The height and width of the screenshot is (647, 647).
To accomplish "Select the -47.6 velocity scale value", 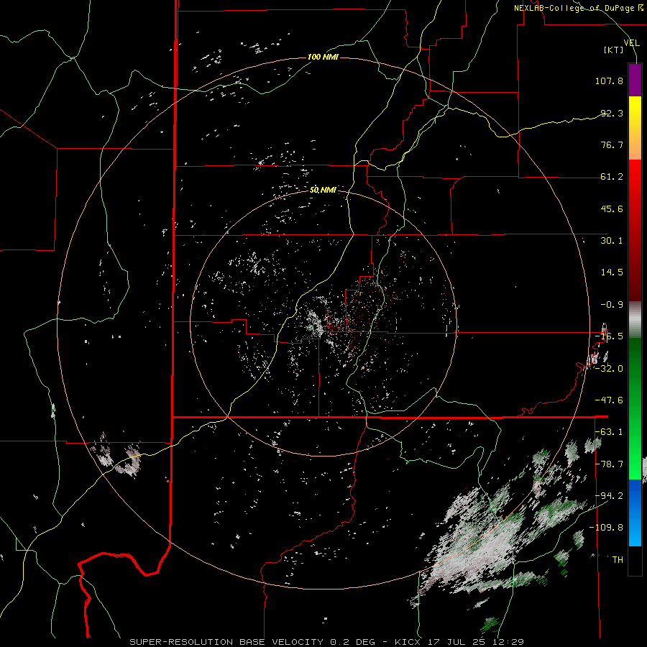I will (x=609, y=400).
